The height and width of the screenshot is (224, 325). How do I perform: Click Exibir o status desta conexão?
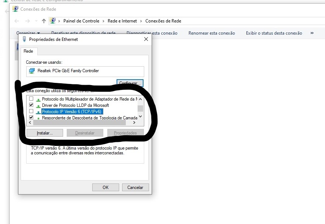(x=274, y=33)
